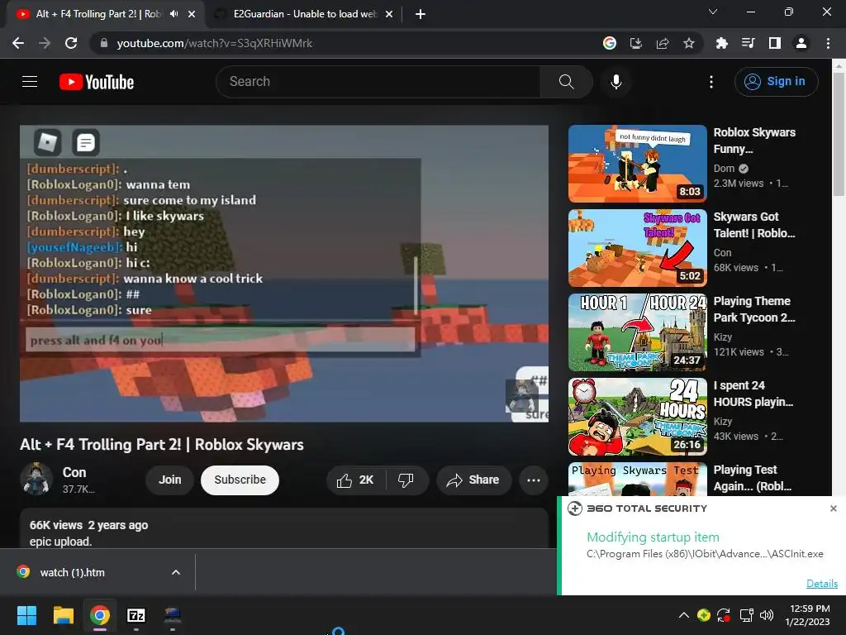Open Playing Theme Park Tycoon 2 thumbnail
The image size is (846, 635).
638,332
